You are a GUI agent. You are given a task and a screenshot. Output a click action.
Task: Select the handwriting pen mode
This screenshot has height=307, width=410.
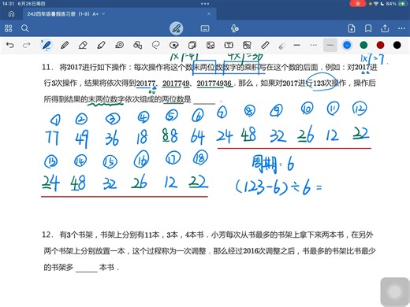click(176, 28)
